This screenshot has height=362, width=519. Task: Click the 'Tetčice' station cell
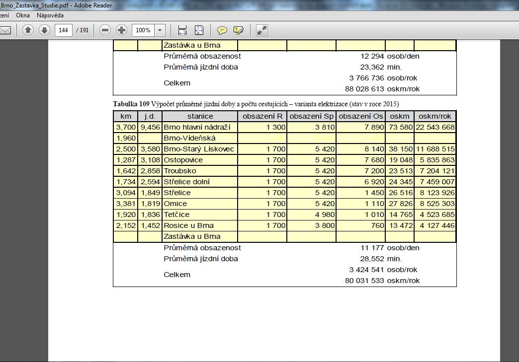click(x=200, y=214)
